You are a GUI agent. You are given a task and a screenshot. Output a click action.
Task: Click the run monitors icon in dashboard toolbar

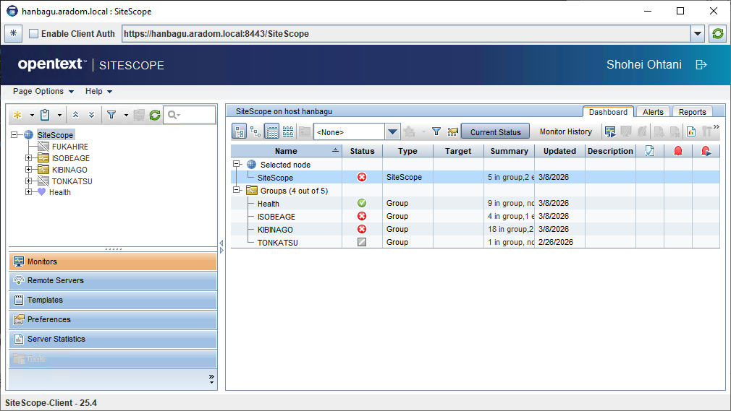(610, 131)
